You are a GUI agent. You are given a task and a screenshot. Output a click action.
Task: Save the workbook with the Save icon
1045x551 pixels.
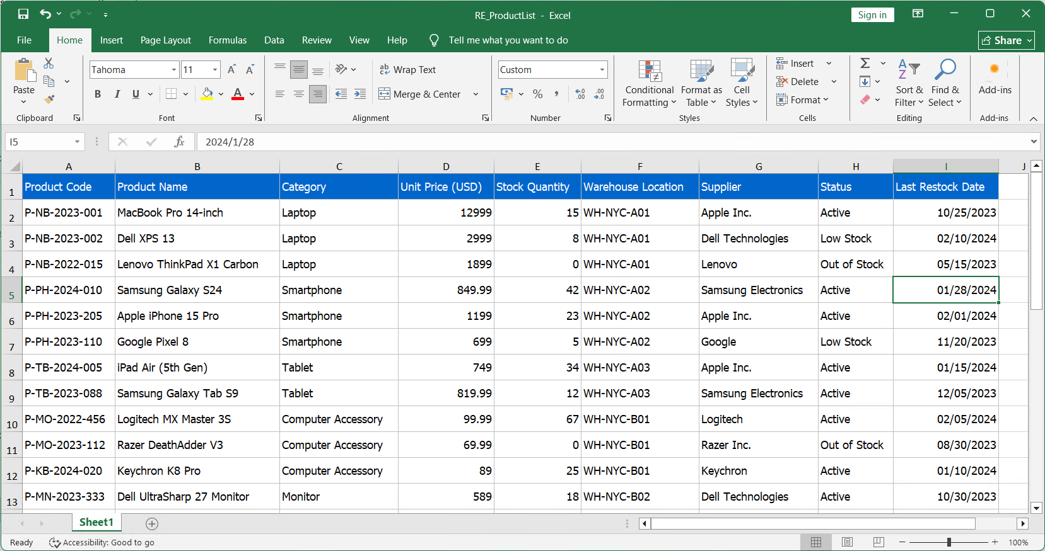click(23, 14)
